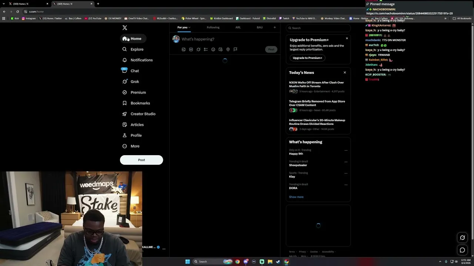Open File Explorer from the taskbar
This screenshot has width=474, height=266.
point(270,262)
